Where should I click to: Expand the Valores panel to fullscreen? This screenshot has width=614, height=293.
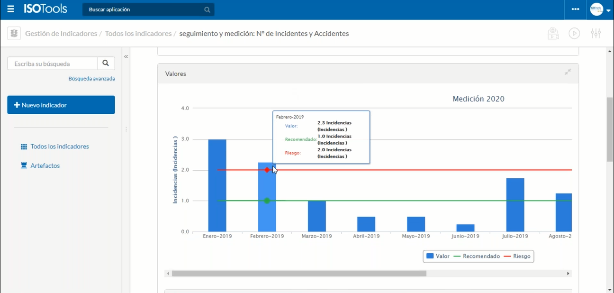pyautogui.click(x=567, y=72)
